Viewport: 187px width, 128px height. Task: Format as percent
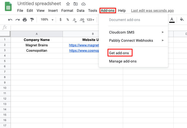(x=68, y=19)
